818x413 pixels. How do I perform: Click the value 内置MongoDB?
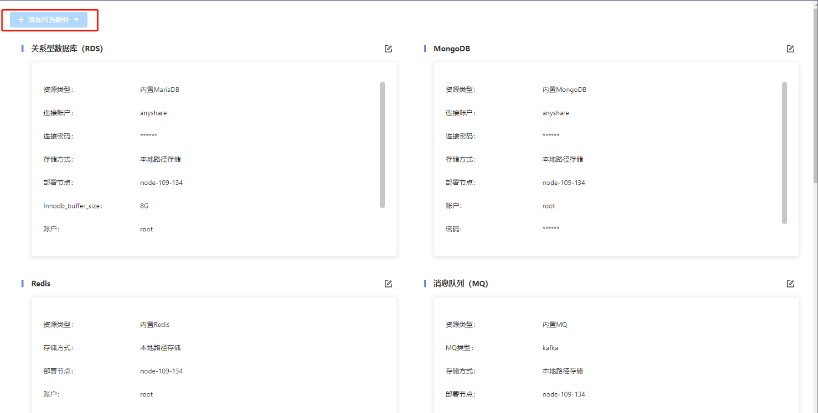click(x=564, y=90)
